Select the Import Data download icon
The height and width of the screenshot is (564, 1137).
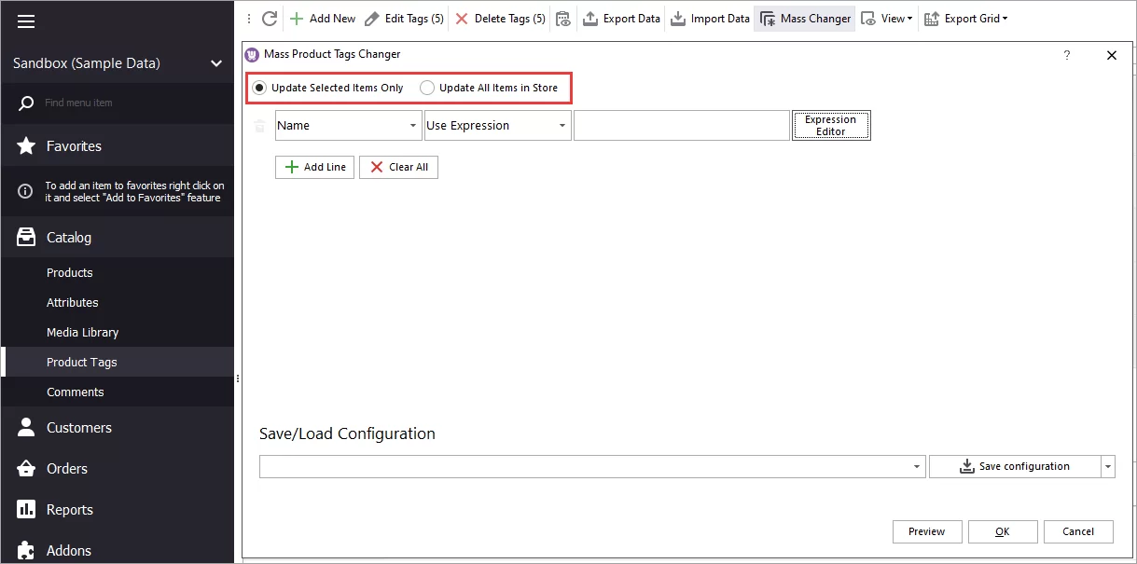pyautogui.click(x=679, y=18)
